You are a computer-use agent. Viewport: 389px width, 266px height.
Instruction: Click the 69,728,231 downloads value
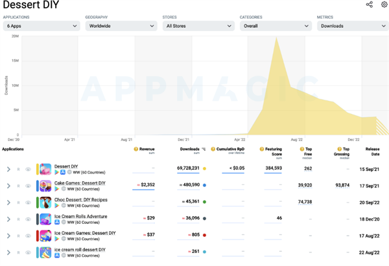tap(188, 168)
